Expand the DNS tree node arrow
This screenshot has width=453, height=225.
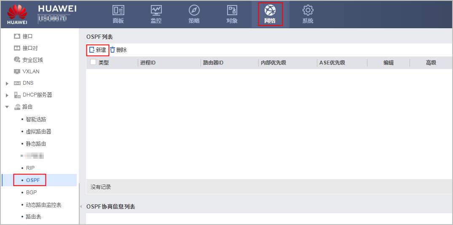coord(7,83)
